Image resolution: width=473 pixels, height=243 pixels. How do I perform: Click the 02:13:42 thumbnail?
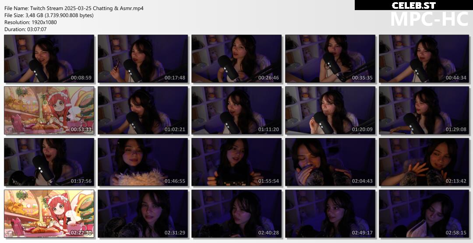click(424, 162)
